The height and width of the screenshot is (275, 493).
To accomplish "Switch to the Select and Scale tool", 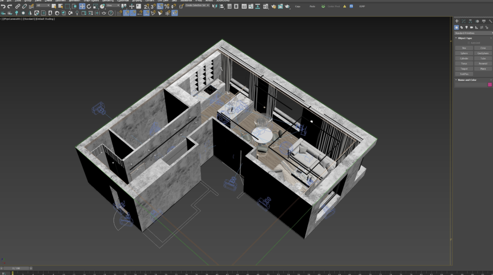I will click(x=96, y=6).
